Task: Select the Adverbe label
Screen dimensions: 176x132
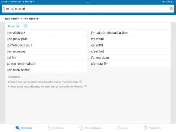Action: [x=13, y=26]
